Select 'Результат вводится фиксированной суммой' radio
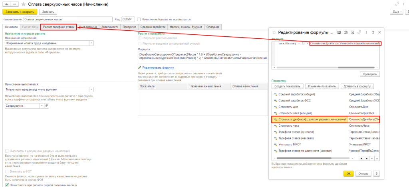Screen dimensions: 409x187 [x=139, y=43]
